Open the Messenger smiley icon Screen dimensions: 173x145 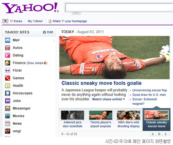(x=8, y=108)
